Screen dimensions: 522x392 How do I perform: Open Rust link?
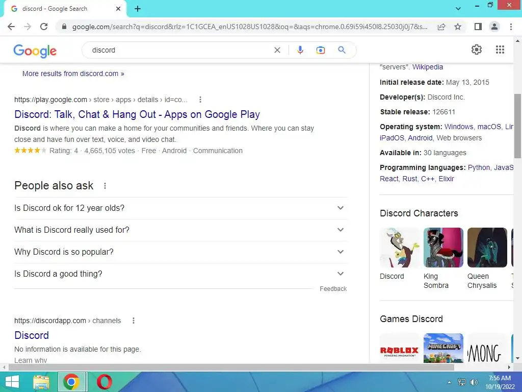click(409, 179)
